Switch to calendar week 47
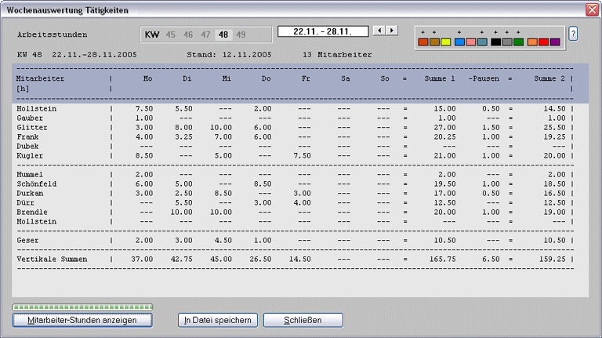This screenshot has width=602, height=338. tap(206, 35)
